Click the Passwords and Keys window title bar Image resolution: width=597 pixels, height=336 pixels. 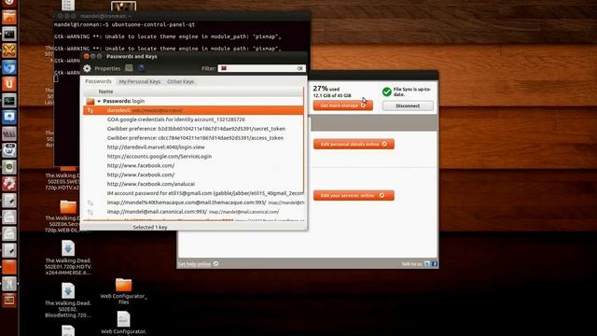coord(193,56)
